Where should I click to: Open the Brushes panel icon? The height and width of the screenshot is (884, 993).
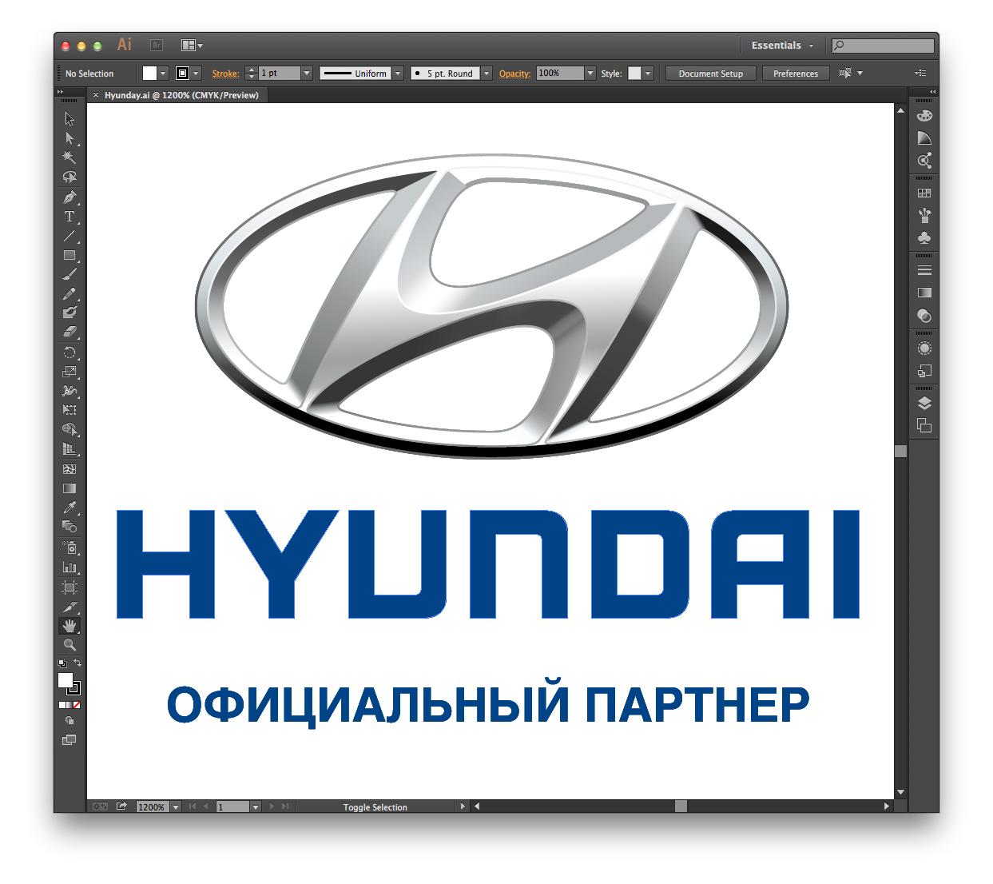924,215
